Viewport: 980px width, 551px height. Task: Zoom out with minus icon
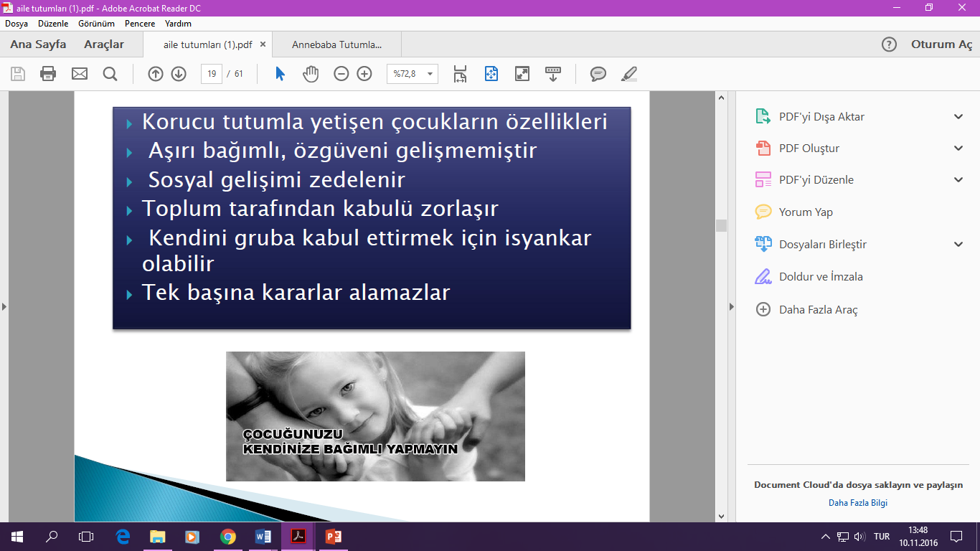(341, 73)
